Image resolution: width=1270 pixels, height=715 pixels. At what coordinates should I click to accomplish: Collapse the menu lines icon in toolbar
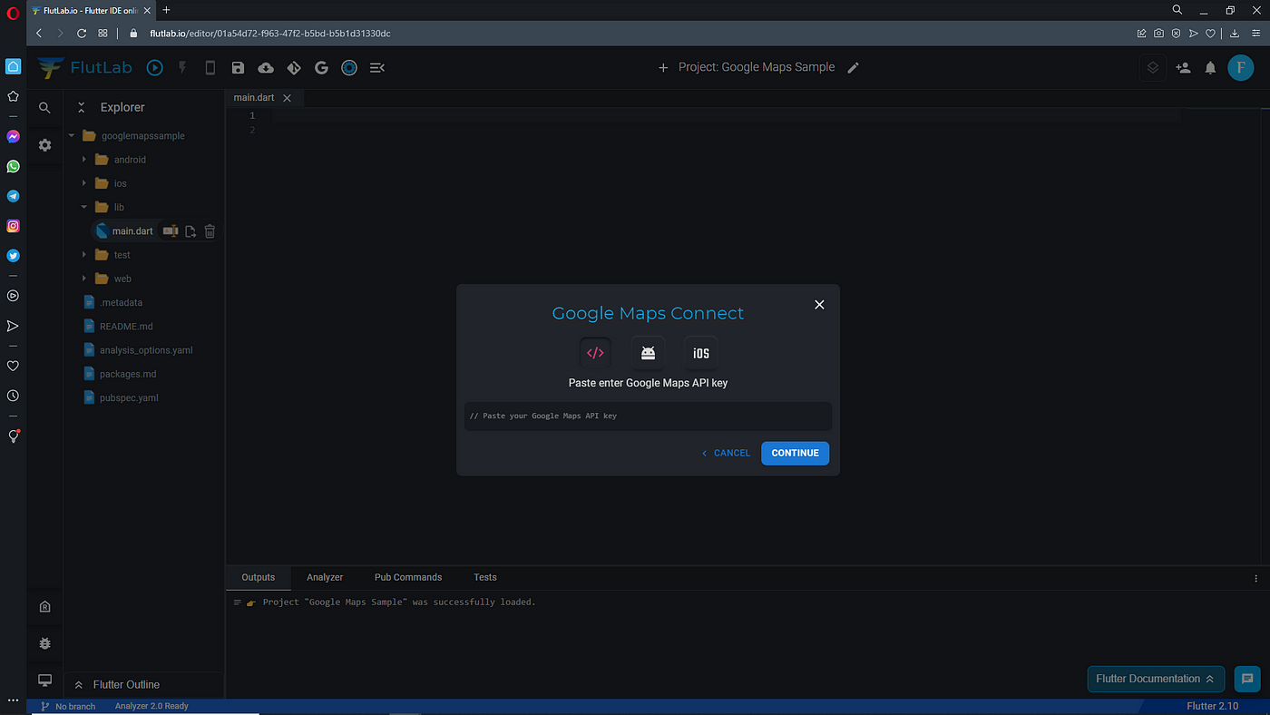pyautogui.click(x=377, y=67)
